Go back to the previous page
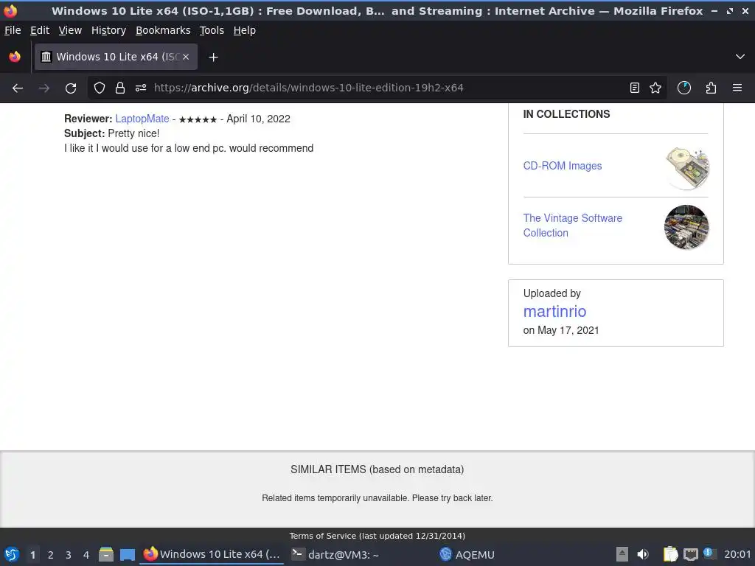Image resolution: width=755 pixels, height=566 pixels. pos(18,88)
